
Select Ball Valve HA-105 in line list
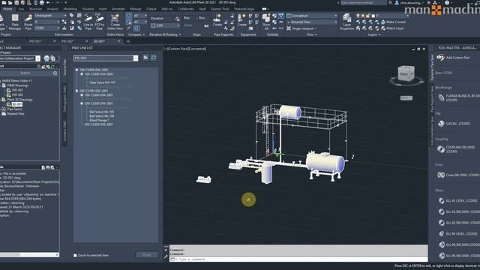click(x=102, y=112)
